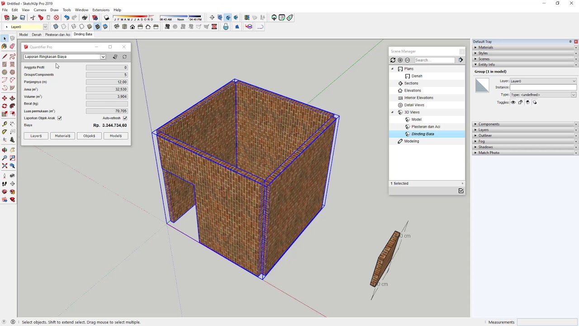Click the Scene Manager bottom checkmark icon
The height and width of the screenshot is (326, 579).
click(x=461, y=191)
